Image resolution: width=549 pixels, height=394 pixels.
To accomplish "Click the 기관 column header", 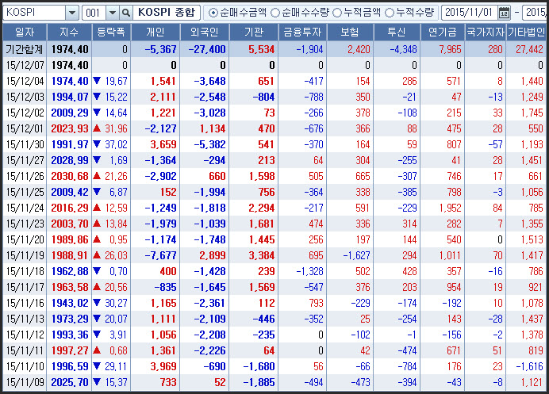I will [x=254, y=33].
